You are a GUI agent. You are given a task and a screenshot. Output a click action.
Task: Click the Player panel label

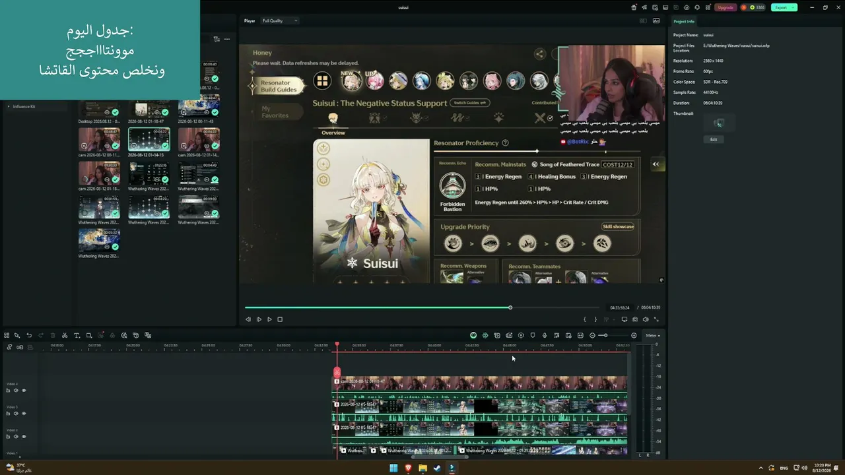250,20
